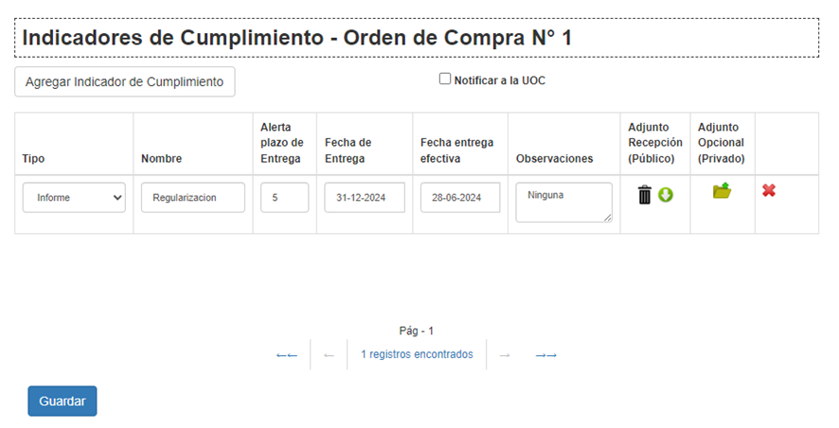Expand the Tipo dropdown showing Informe
Viewport: 839px width, 428px height.
[74, 198]
